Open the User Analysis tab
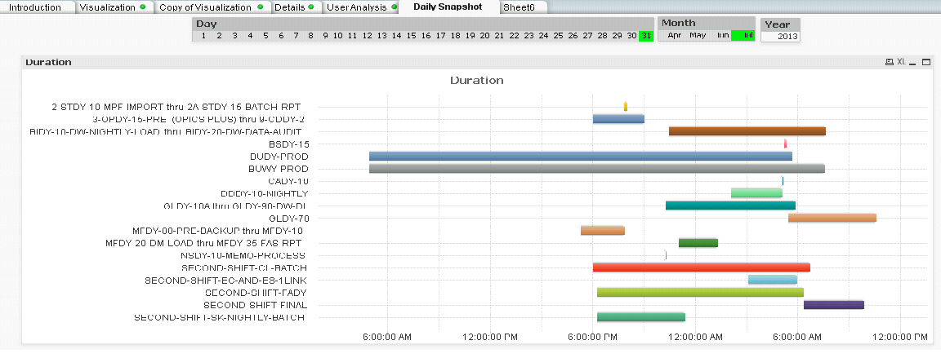 361,7
